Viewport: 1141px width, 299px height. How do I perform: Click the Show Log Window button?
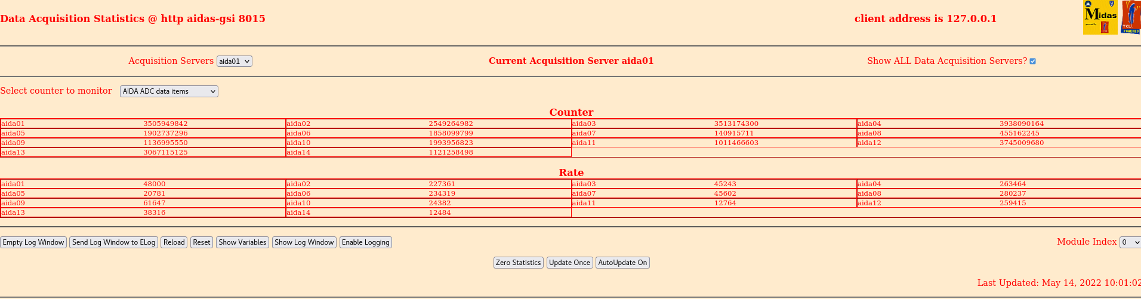[304, 242]
